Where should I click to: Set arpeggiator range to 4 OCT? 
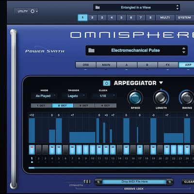[x=106, y=106]
